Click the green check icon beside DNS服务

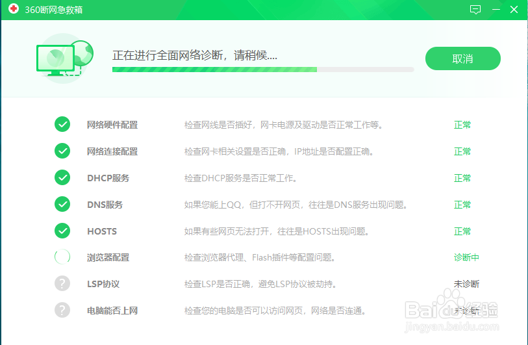tap(62, 204)
